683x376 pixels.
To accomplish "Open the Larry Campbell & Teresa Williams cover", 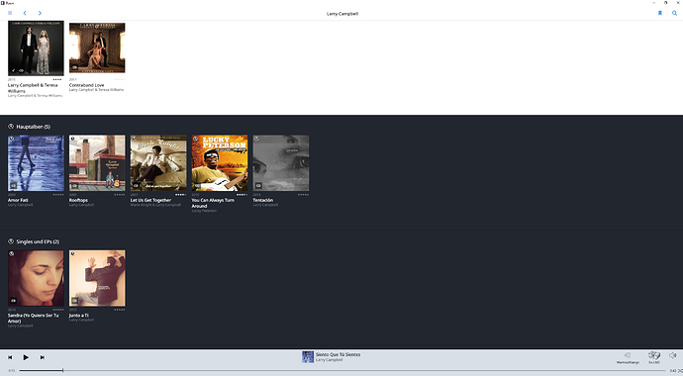I will click(36, 48).
